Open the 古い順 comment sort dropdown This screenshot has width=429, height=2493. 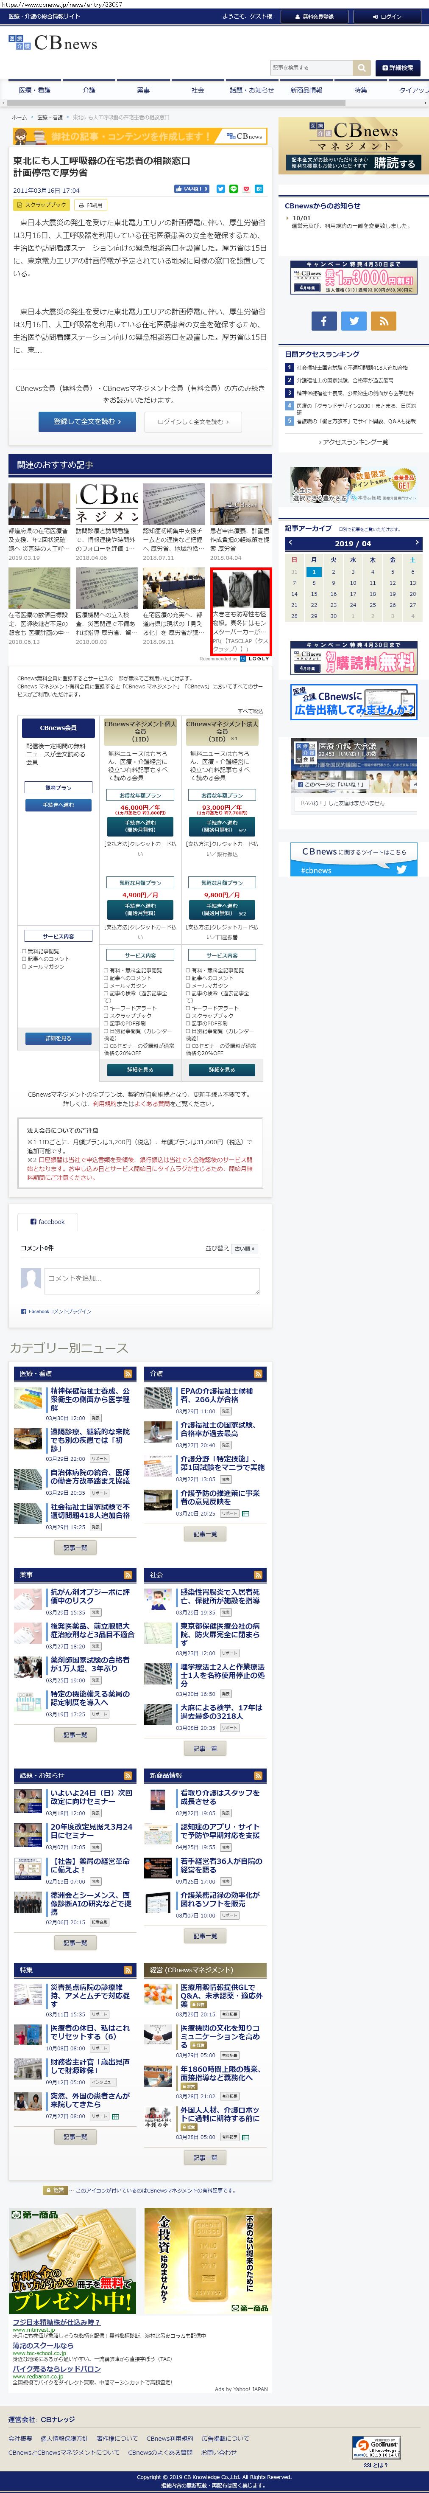tap(245, 1249)
